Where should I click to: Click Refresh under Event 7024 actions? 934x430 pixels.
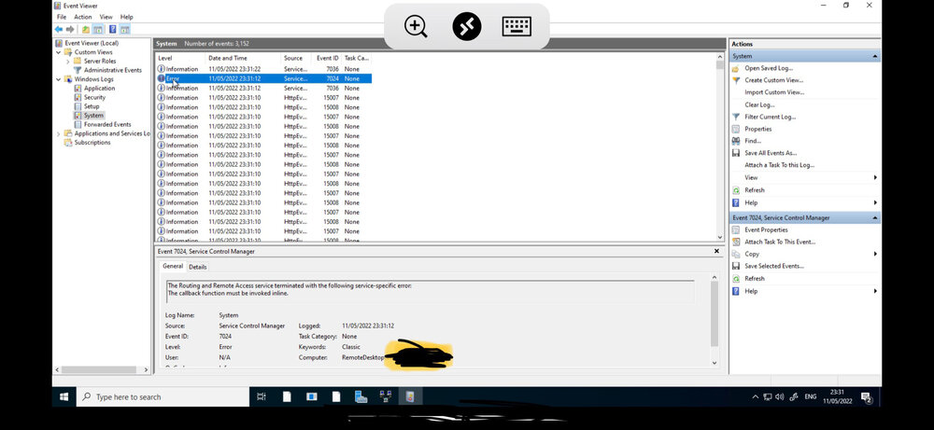pos(754,278)
